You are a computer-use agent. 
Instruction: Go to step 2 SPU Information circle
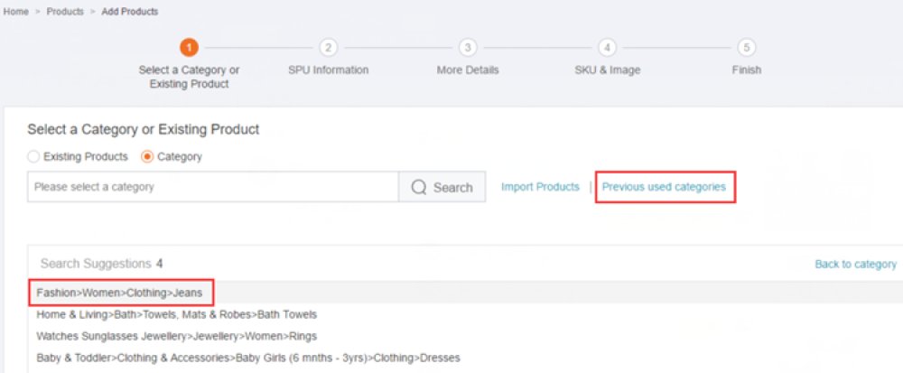pos(329,48)
